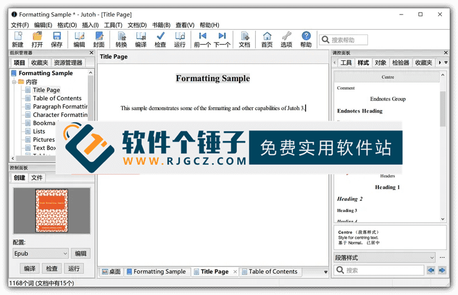
Task: Switch to 桌面 document tab
Action: [x=111, y=272]
